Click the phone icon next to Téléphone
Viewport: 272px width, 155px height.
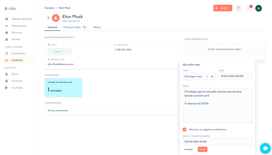115,45
